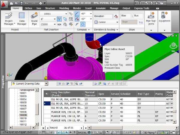Viewport: 180px width, 135px height.
Task: Click the tree vertical scrollbar thumb
Action: 37,109
